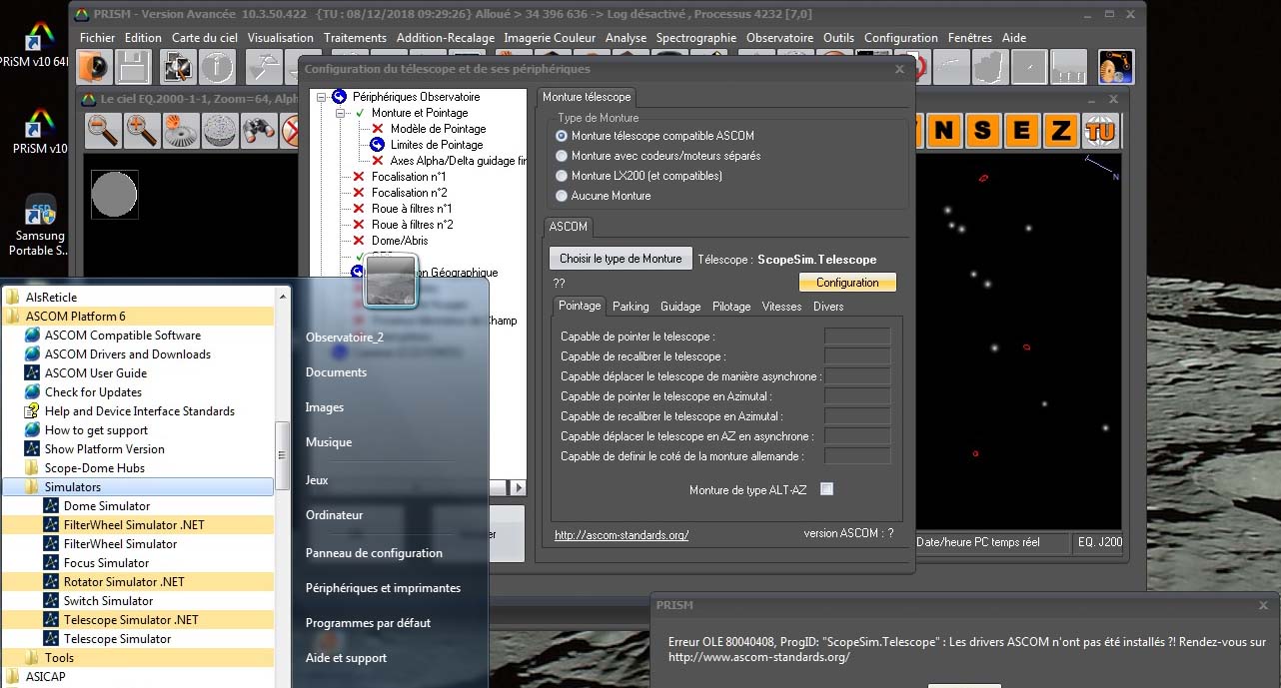Screen dimensions: 1281x688
Task: Select Aucune Monture radio option
Action: (562, 196)
